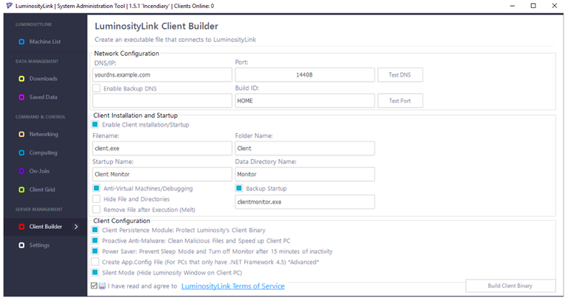Click the Filename field with client.exe
Viewport: 568px width, 304px height.
162,148
